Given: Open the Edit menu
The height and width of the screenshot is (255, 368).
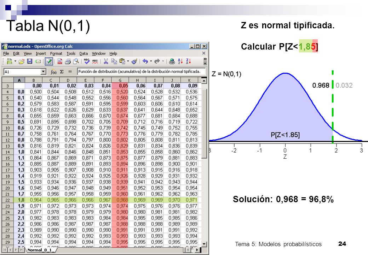Looking at the screenshot, I should click(x=16, y=53).
